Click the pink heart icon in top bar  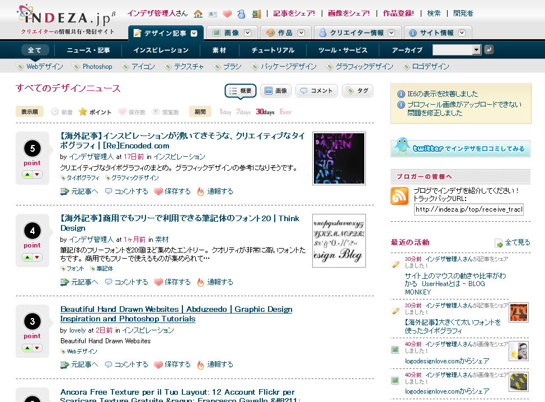[x=227, y=14]
